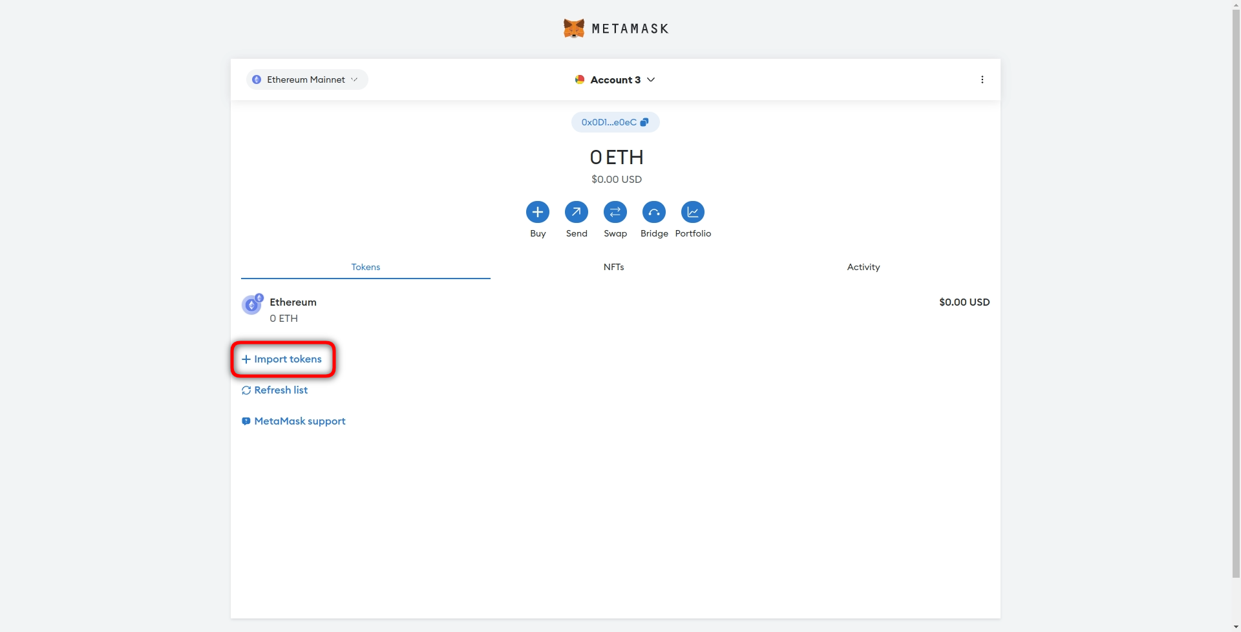Click the page scrollbar down arrow
Image resolution: width=1241 pixels, height=632 pixels.
[1236, 627]
